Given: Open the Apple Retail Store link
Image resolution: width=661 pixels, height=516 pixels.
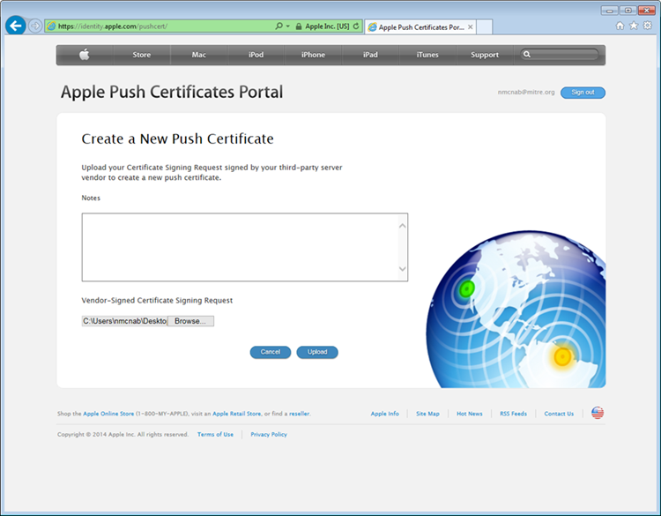Looking at the screenshot, I should (236, 414).
